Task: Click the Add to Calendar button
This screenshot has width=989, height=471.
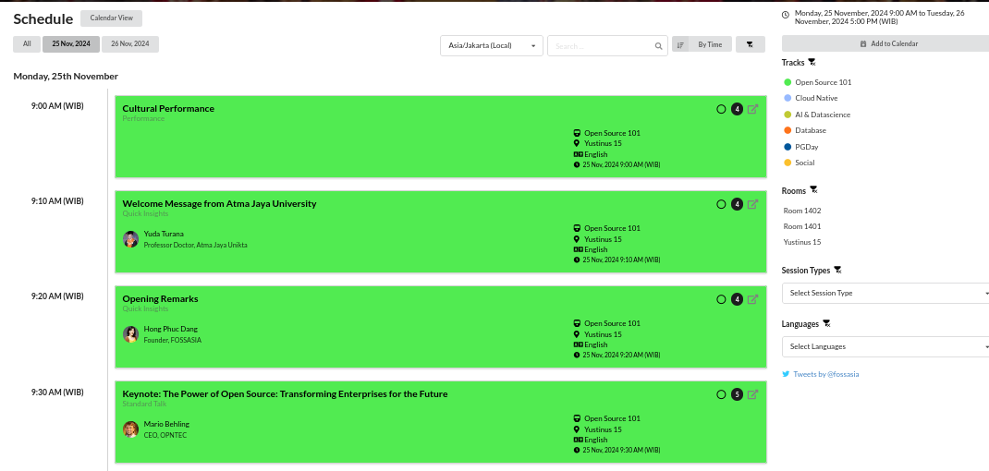Action: pyautogui.click(x=885, y=43)
